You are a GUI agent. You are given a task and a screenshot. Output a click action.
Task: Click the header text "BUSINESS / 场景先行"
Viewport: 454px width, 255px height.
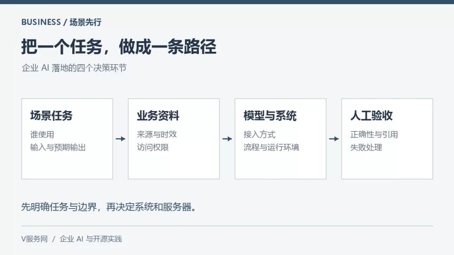[61, 22]
